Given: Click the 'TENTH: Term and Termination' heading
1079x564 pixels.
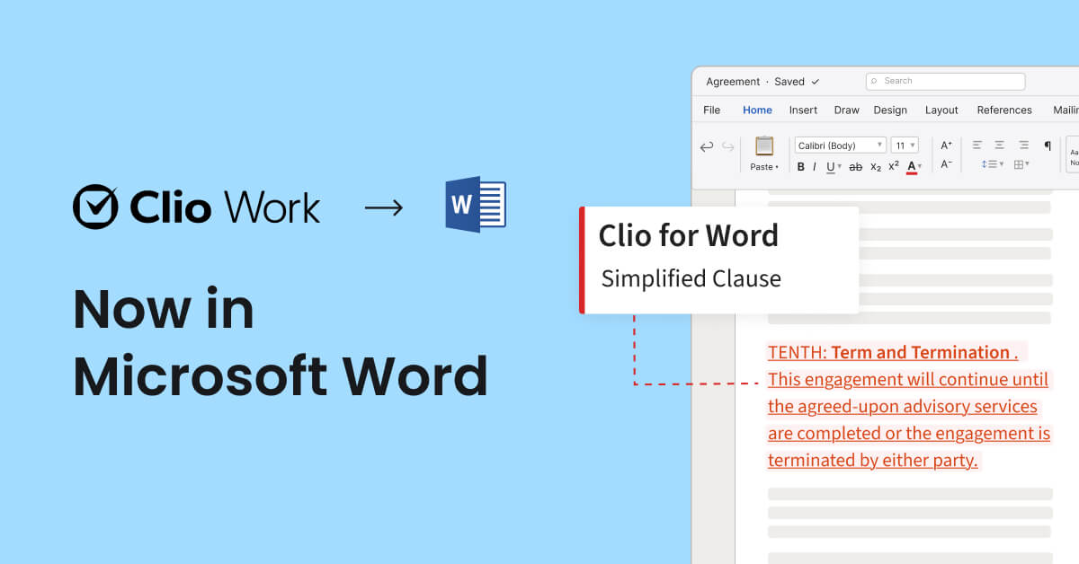Looking at the screenshot, I should pyautogui.click(x=893, y=352).
